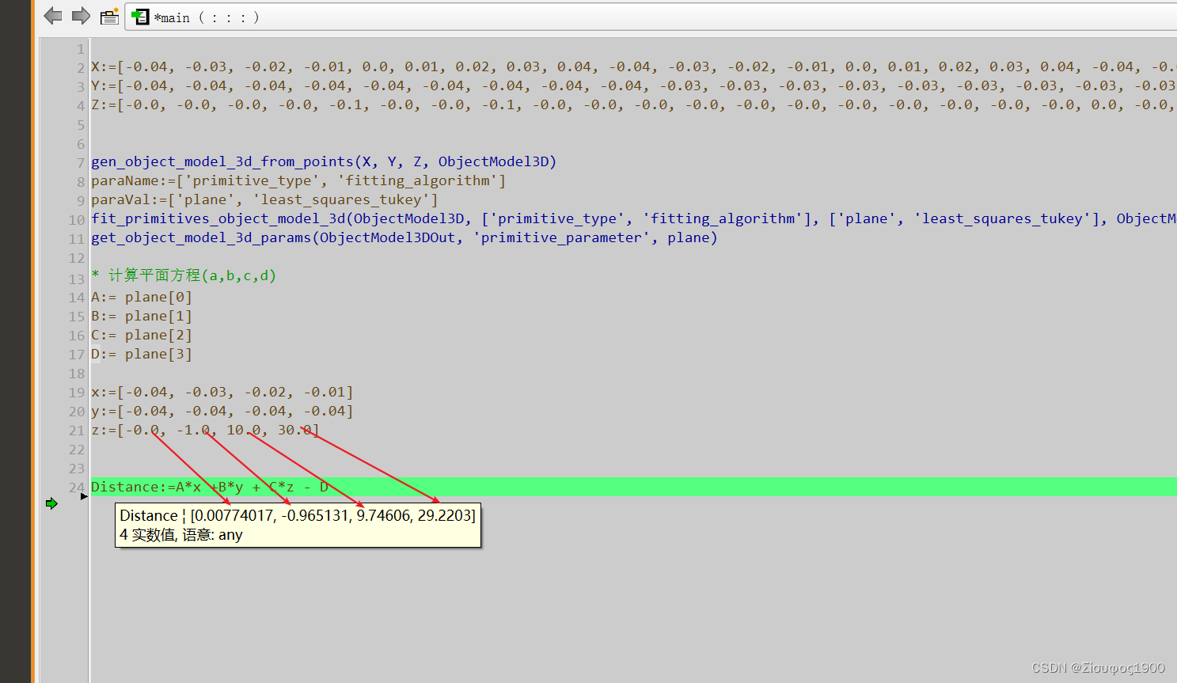
Task: Go forward with the right arrow icon
Action: click(x=81, y=16)
